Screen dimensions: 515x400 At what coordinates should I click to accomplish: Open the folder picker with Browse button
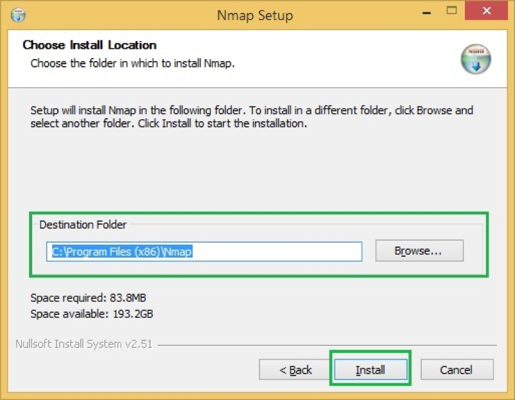(x=419, y=250)
